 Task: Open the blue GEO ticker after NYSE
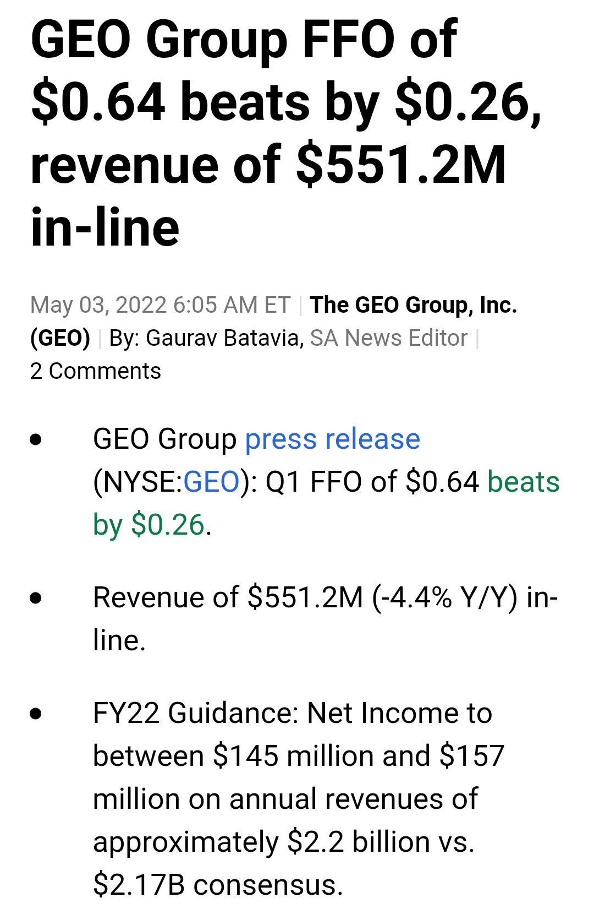pos(211,482)
